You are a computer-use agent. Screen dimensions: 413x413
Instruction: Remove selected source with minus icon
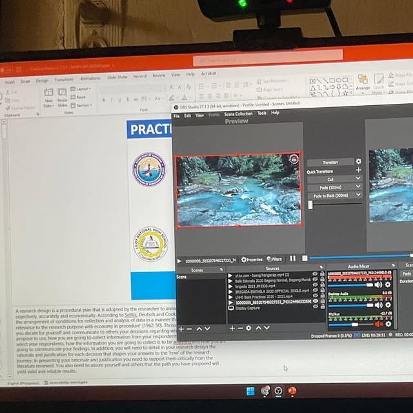[x=240, y=328]
